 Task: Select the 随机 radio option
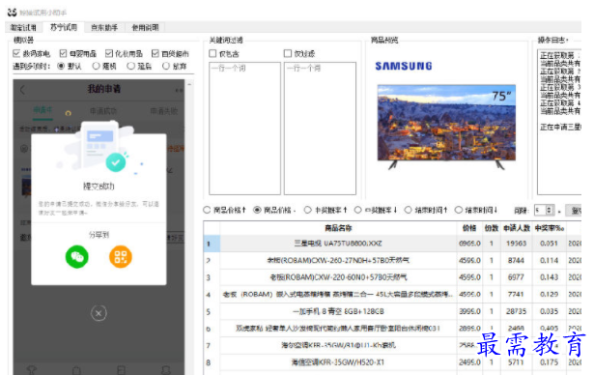click(x=97, y=66)
